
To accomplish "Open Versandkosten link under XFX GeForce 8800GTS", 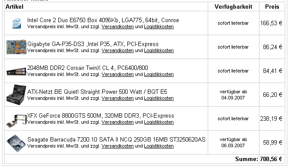I will [118, 122].
